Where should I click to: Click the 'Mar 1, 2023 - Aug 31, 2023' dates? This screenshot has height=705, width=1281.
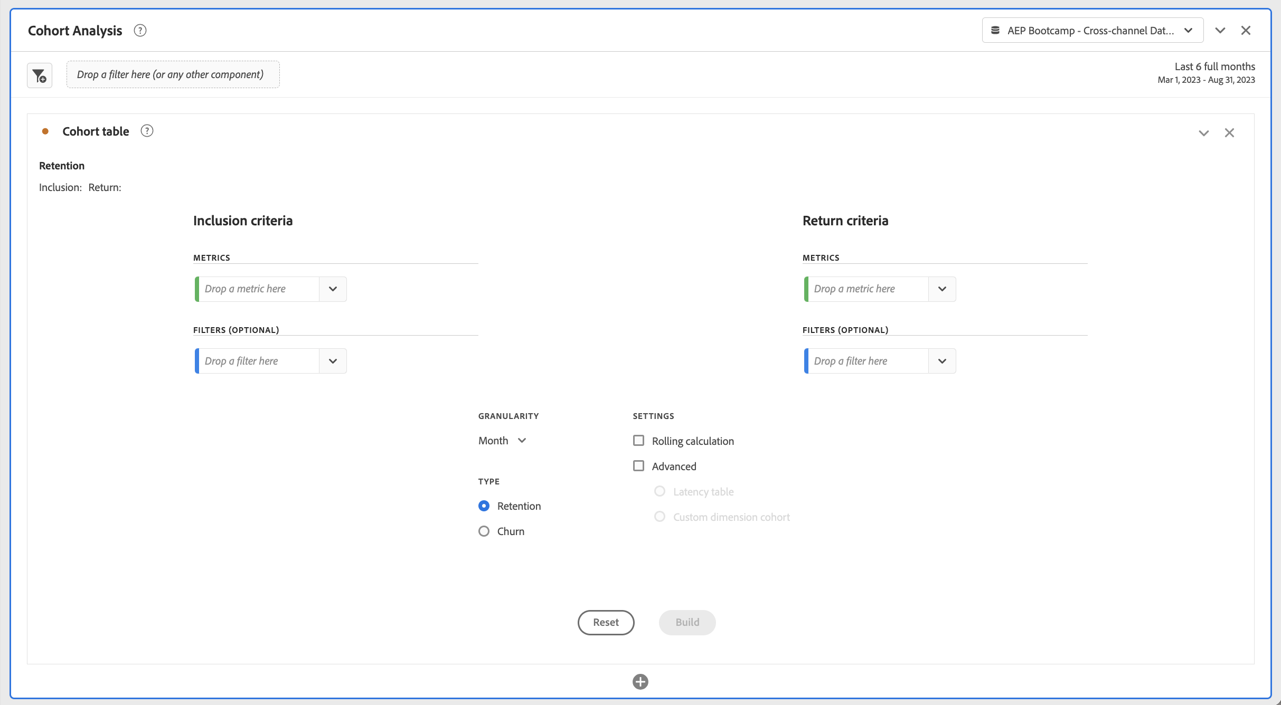[1206, 80]
